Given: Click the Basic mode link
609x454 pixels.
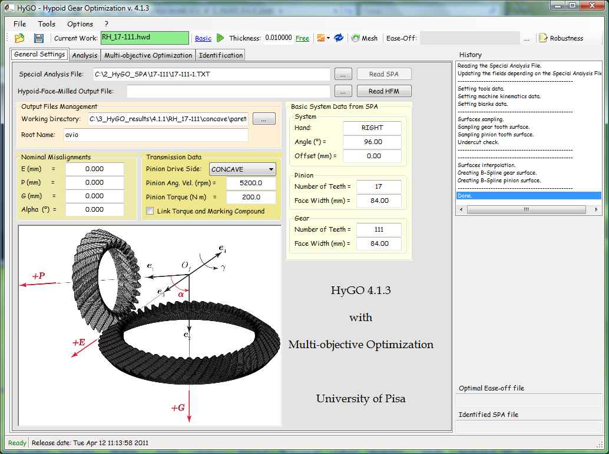Looking at the screenshot, I should [203, 38].
